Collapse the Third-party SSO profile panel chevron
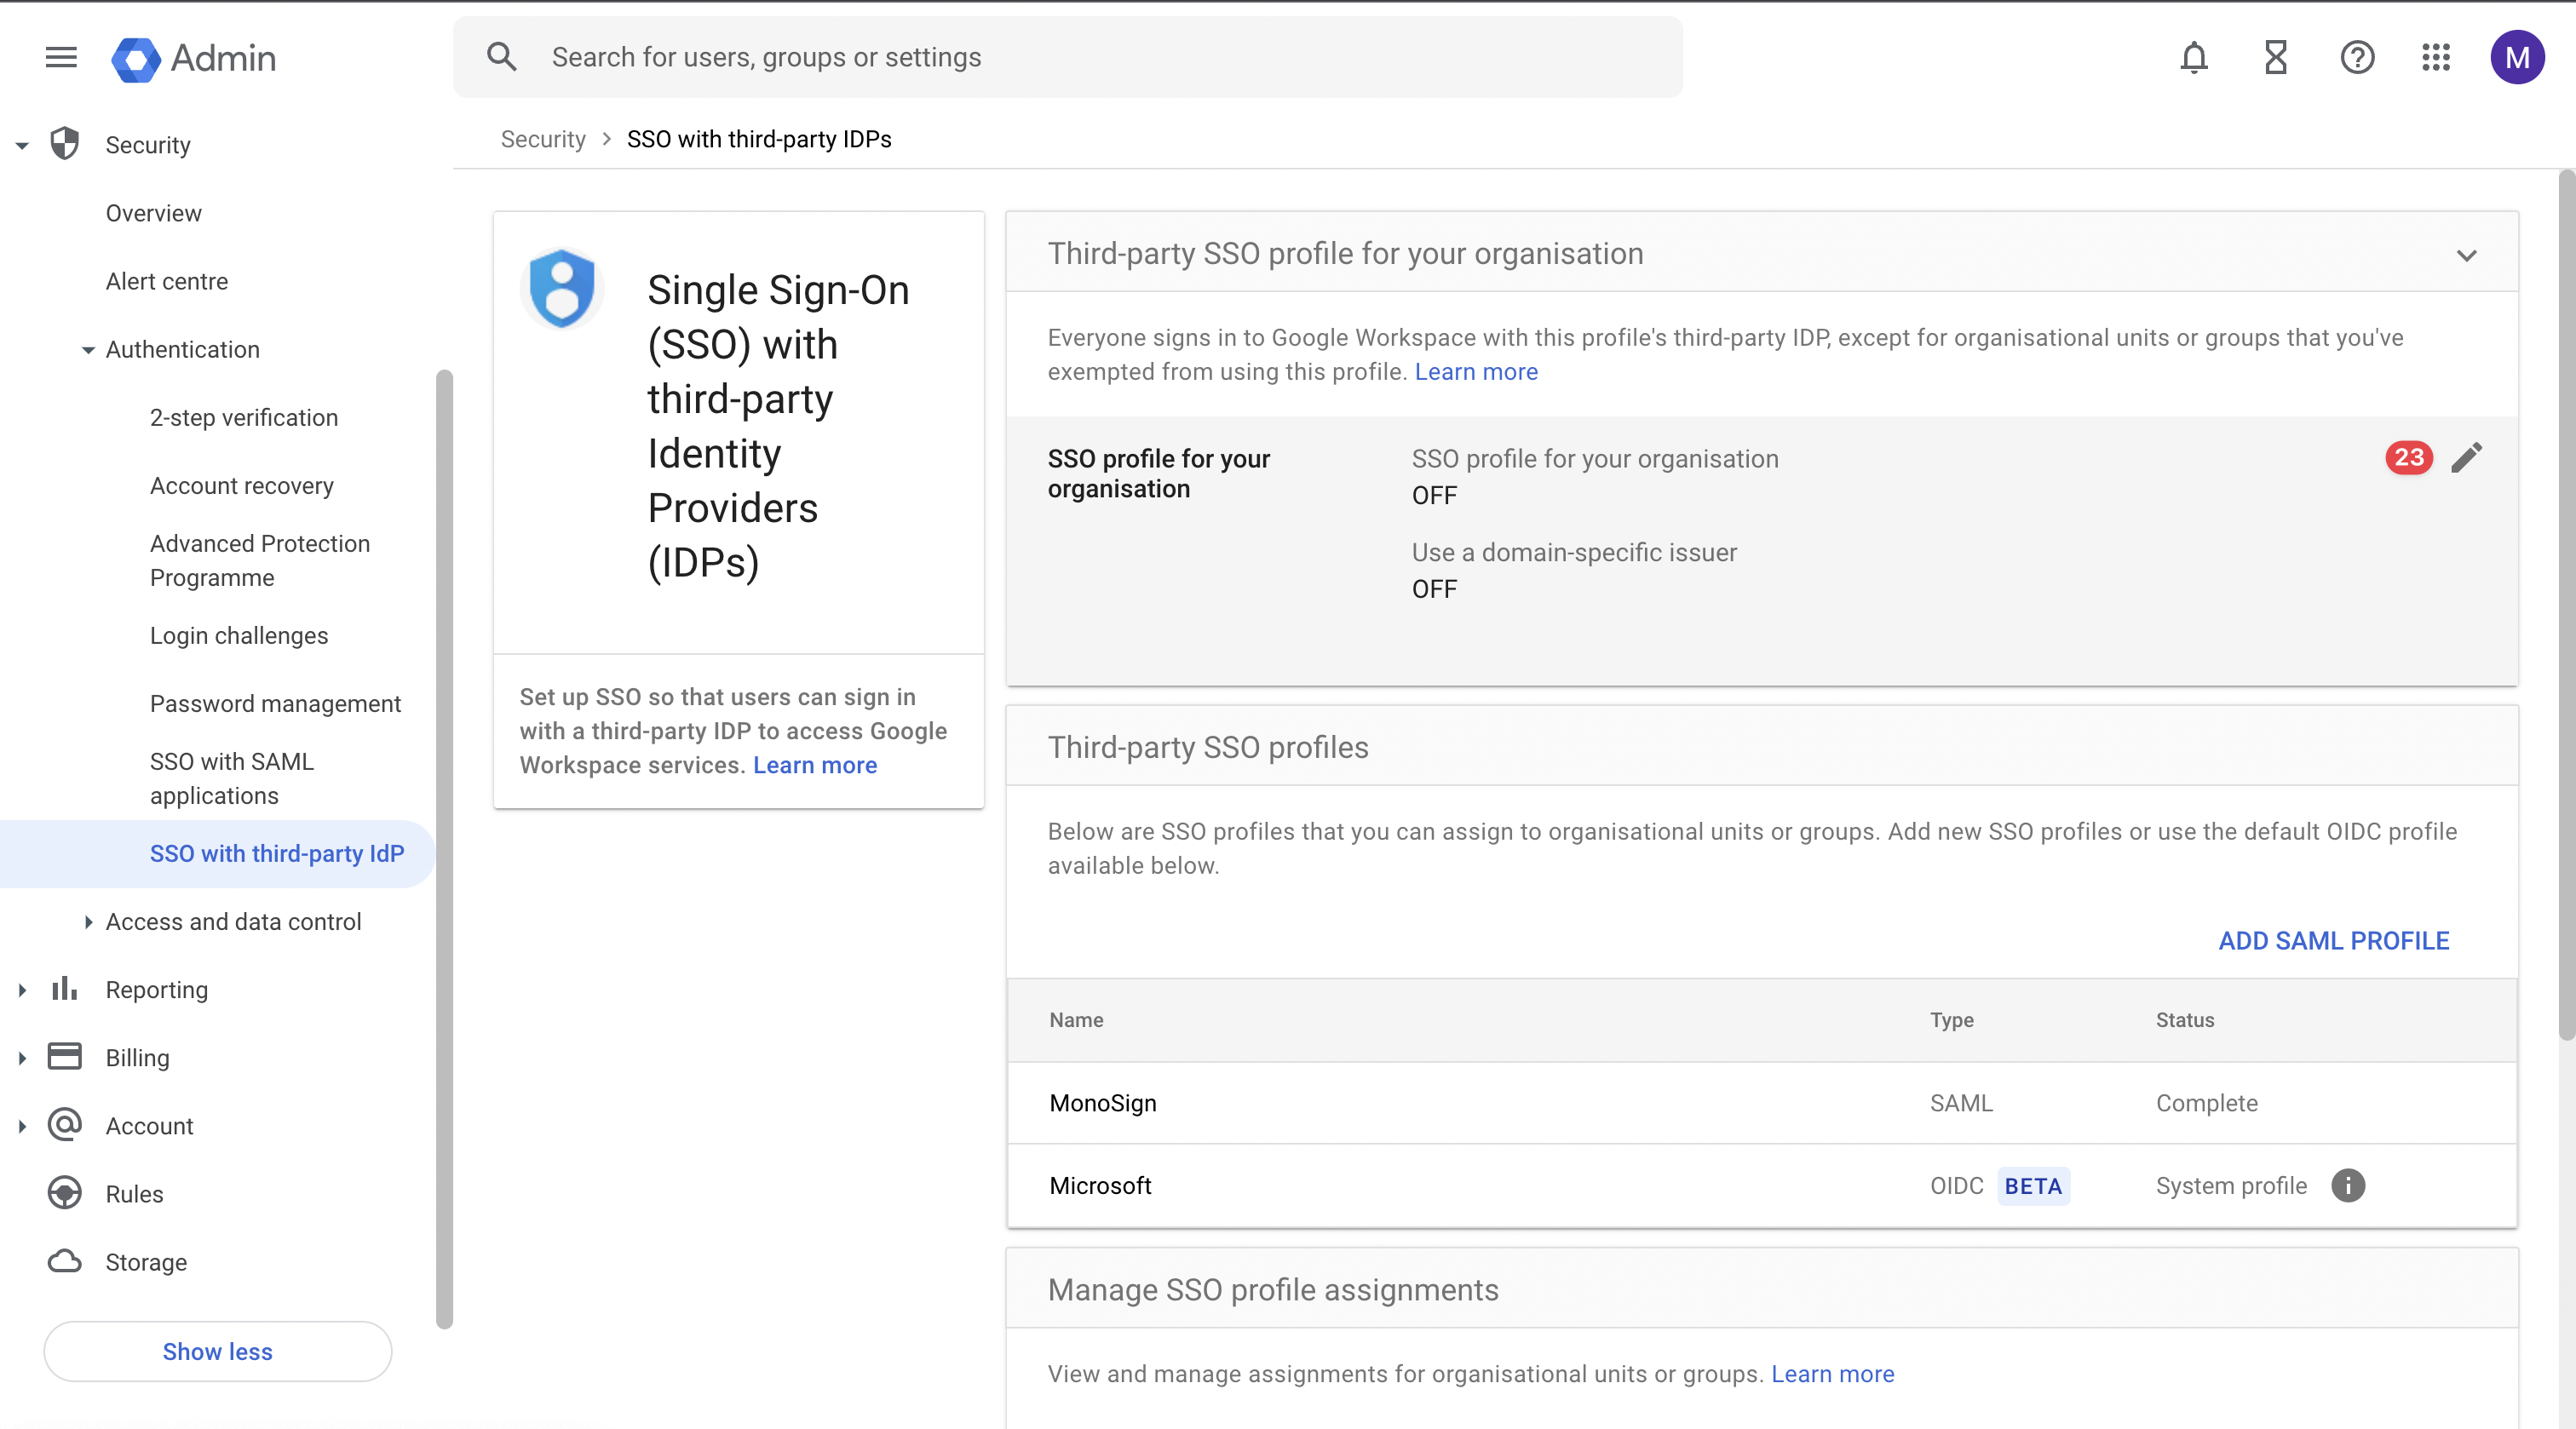 click(2466, 255)
